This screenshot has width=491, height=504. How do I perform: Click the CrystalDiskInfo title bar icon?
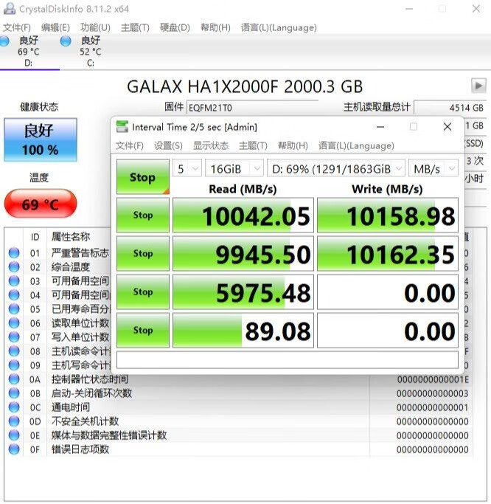click(x=9, y=9)
